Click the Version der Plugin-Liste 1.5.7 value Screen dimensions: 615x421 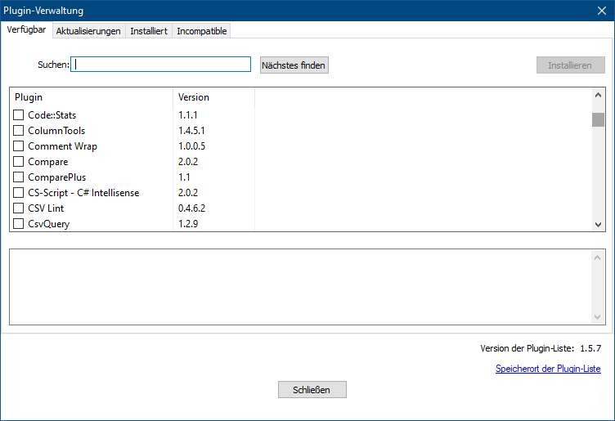590,348
